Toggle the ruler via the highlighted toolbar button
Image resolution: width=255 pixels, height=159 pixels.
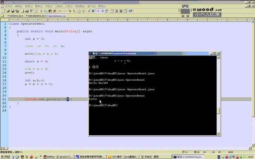point(98,11)
